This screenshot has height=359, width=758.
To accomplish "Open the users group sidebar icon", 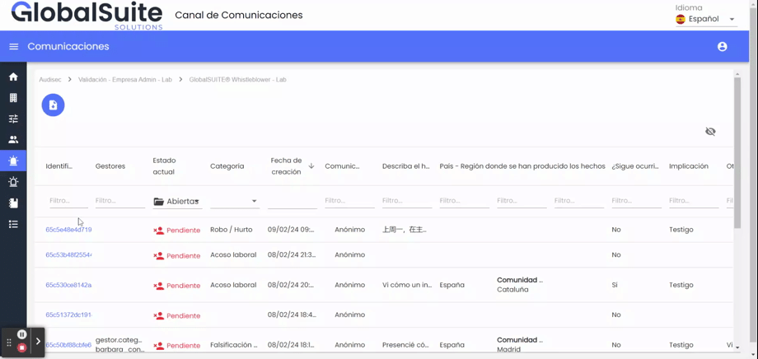I will [x=13, y=140].
